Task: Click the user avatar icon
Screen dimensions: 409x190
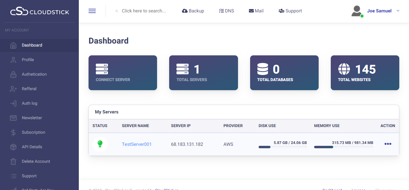Action: pos(357,11)
